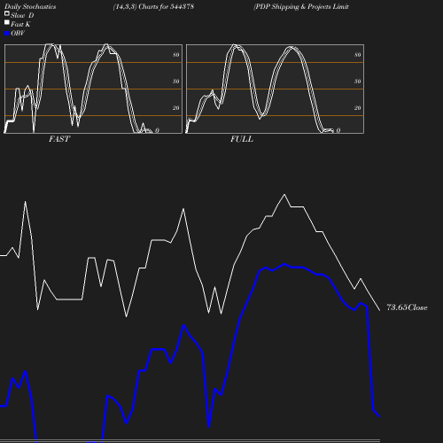Click the FULL stochastic chart panel
The image size is (443, 443).
(275, 89)
